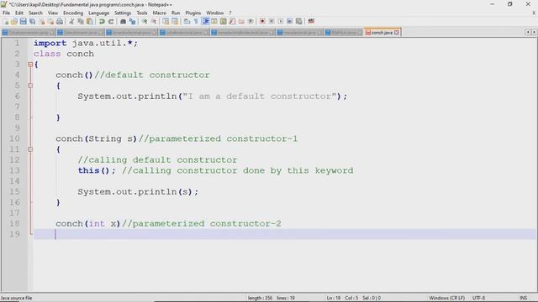Open the View menu
This screenshot has width=538, height=302.
[52, 13]
